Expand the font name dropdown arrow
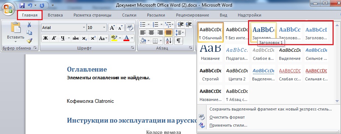 click(x=84, y=28)
